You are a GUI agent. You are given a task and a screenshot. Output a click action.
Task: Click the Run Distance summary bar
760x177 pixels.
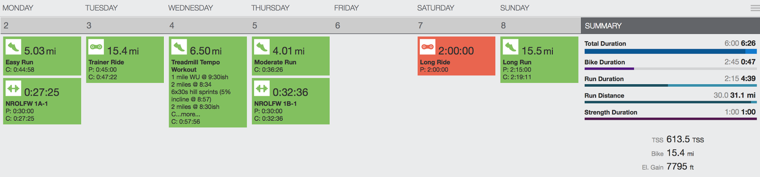[x=670, y=102]
